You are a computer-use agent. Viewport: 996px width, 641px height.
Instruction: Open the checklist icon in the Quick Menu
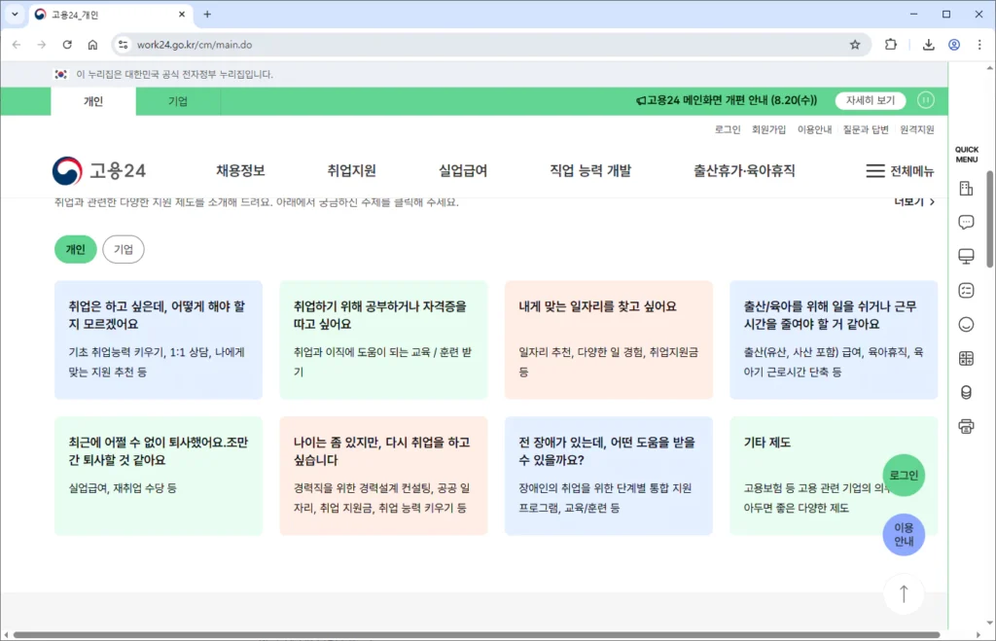tap(965, 289)
